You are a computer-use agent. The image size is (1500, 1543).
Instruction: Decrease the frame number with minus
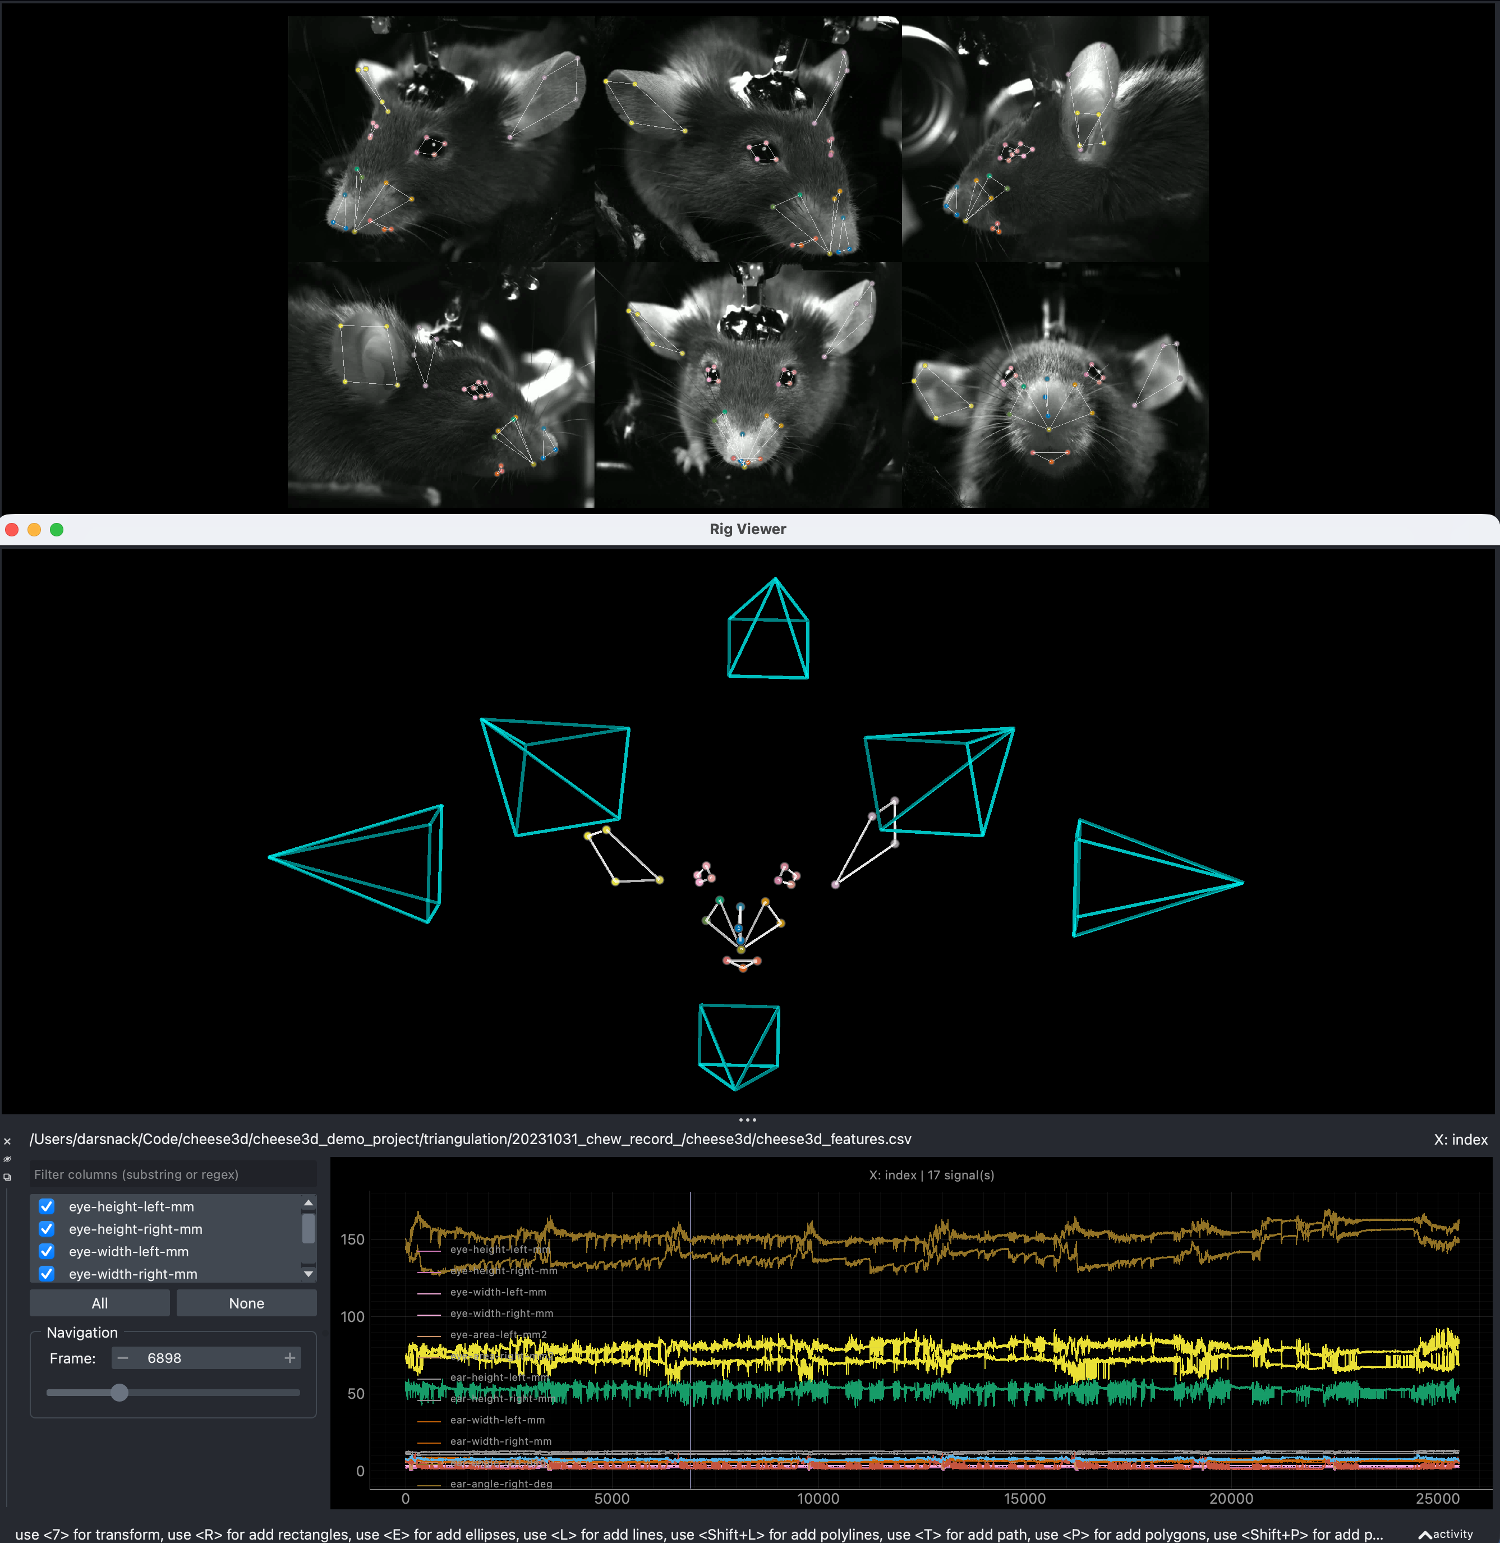[123, 1358]
